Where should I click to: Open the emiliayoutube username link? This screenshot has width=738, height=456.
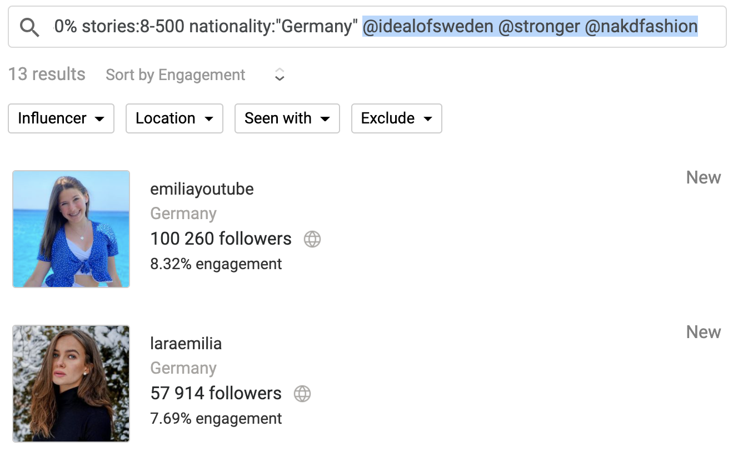(202, 189)
